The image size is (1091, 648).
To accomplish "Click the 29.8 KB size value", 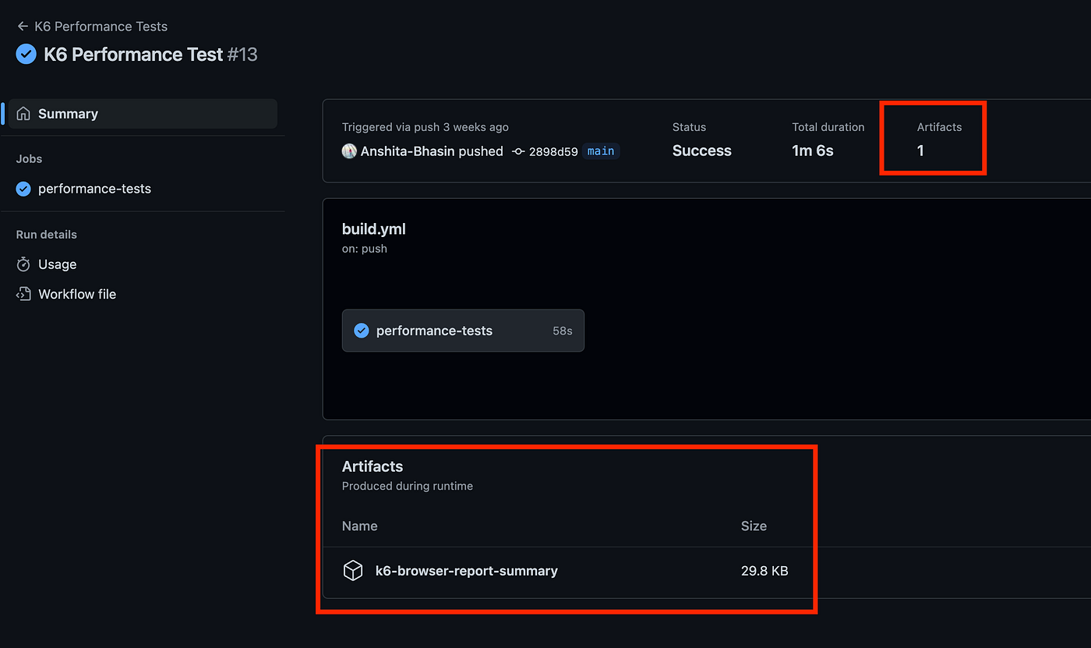I will pyautogui.click(x=764, y=571).
